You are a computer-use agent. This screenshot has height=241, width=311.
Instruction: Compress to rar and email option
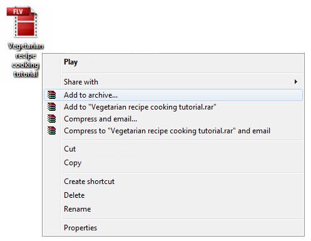coord(173,131)
